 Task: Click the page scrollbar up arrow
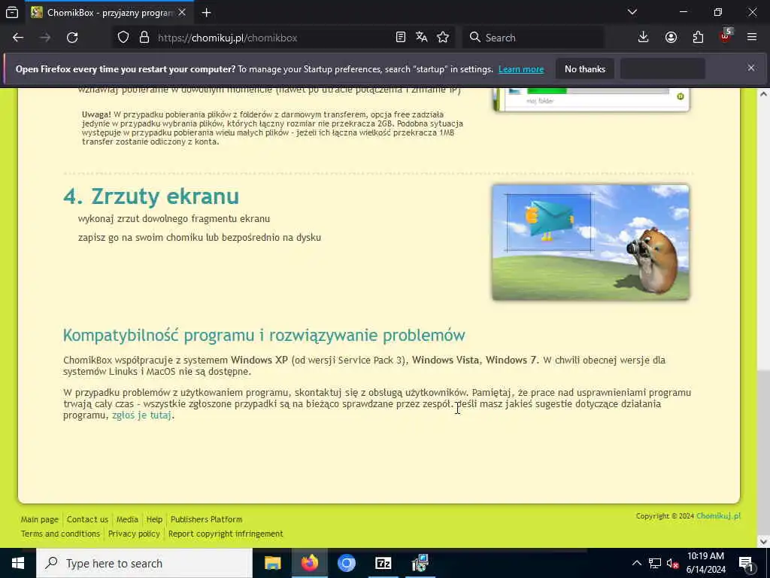point(764,94)
